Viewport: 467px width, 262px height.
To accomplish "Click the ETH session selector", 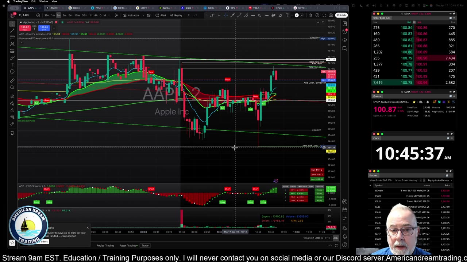I will click(327, 238).
